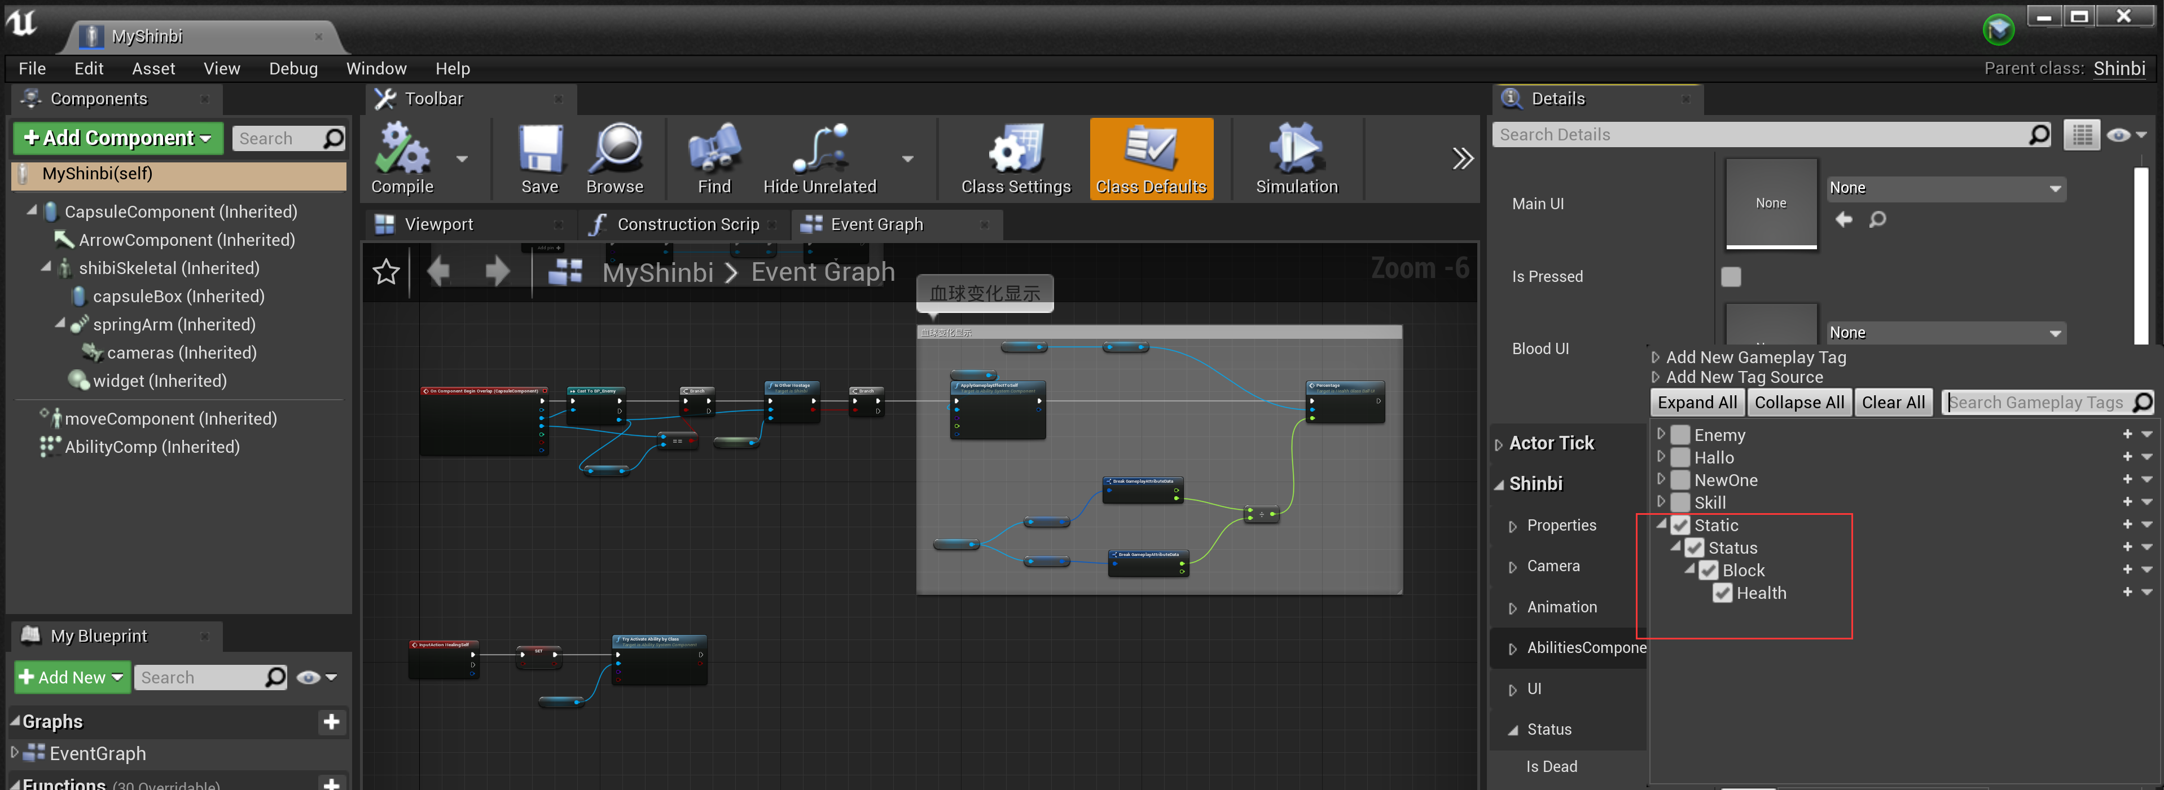
Task: Start a Simulation session
Action: point(1296,160)
